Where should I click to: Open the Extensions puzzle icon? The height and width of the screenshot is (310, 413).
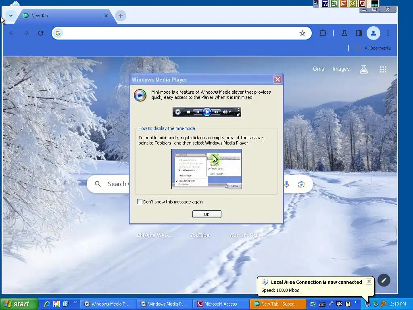(x=323, y=33)
